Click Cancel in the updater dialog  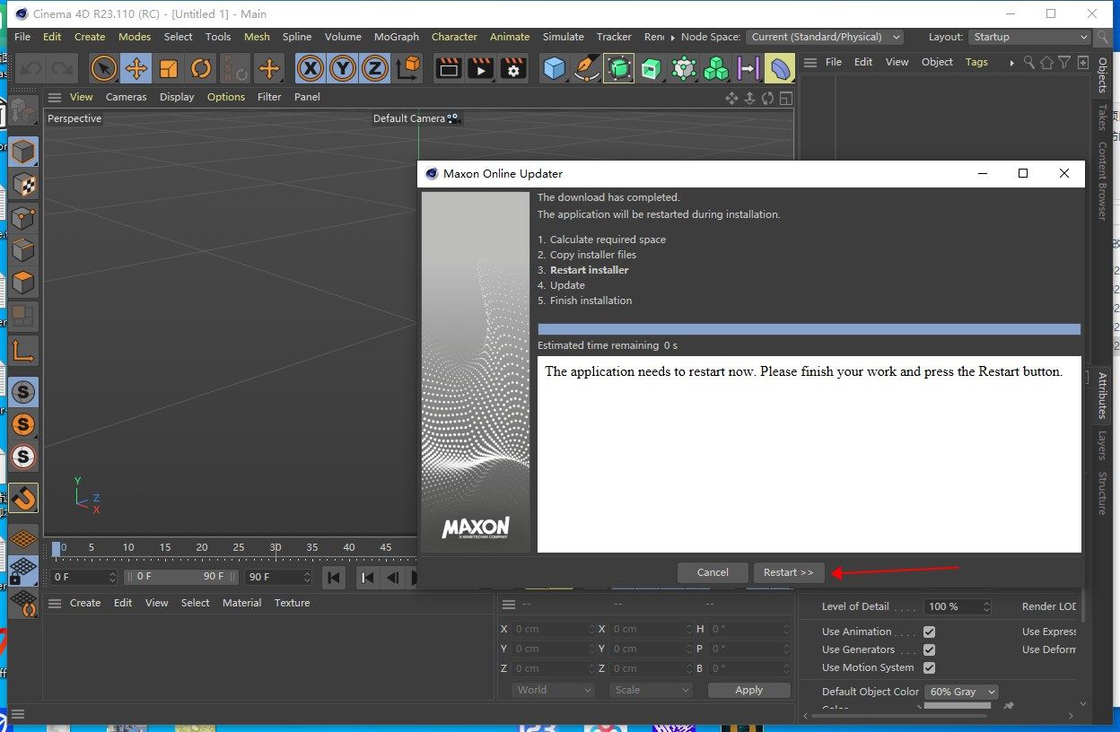[x=713, y=572]
